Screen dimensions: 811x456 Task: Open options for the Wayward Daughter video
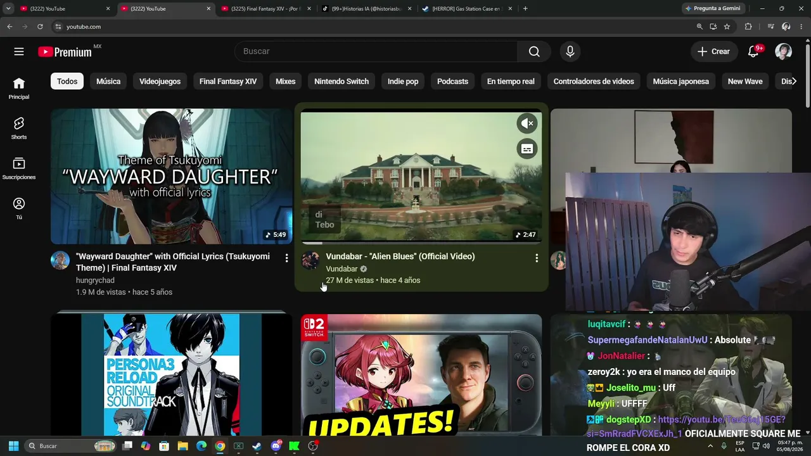(x=286, y=258)
